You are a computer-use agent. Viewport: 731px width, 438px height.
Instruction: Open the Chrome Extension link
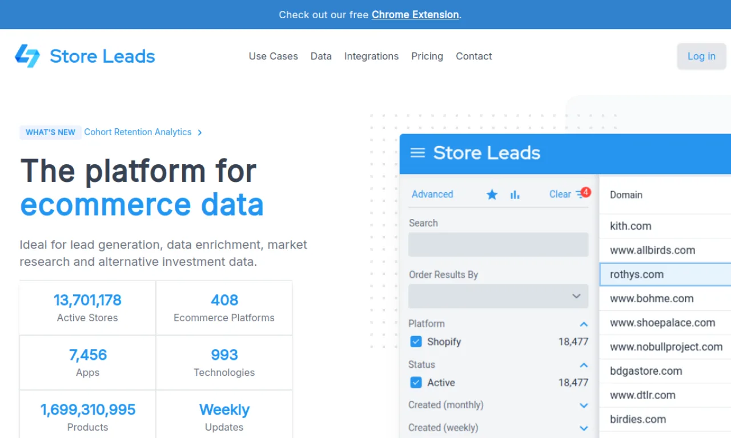click(415, 15)
